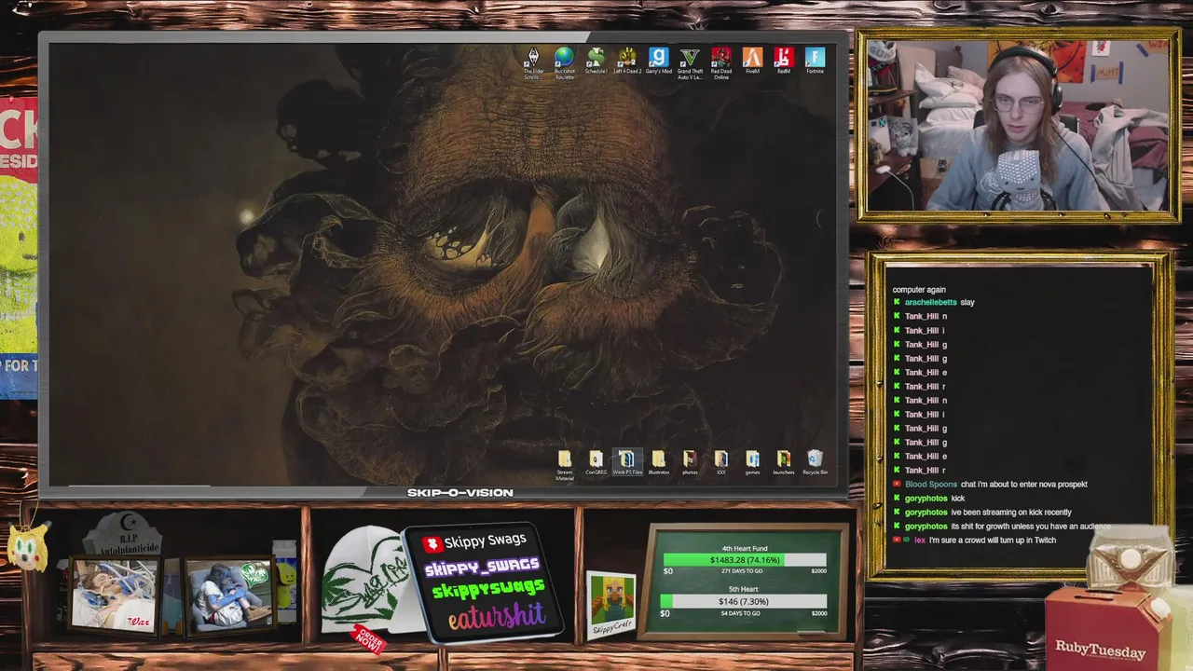Click the SkippyCraft picture frame

click(611, 605)
